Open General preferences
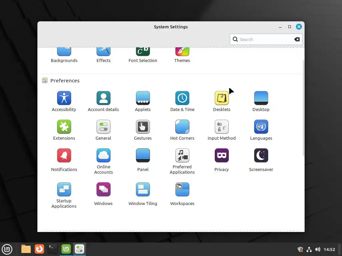Screen dimensions: 342x256 [104, 130]
